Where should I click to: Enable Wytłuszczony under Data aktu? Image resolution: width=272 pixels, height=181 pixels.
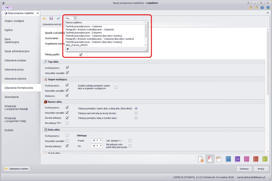67,135
